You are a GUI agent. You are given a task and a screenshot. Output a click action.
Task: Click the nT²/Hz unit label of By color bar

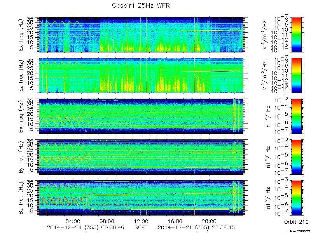coord(268,157)
